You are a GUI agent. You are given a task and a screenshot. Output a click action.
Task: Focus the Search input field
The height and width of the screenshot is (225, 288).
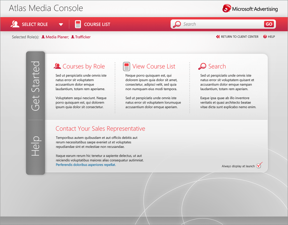pyautogui.click(x=222, y=24)
